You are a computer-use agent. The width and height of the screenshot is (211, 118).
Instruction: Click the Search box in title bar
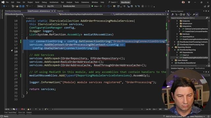tap(113, 2)
